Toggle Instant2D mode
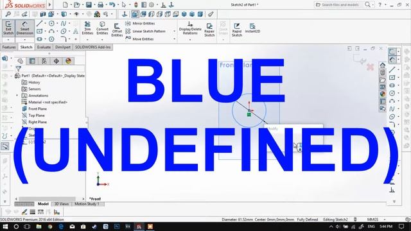 [252, 28]
